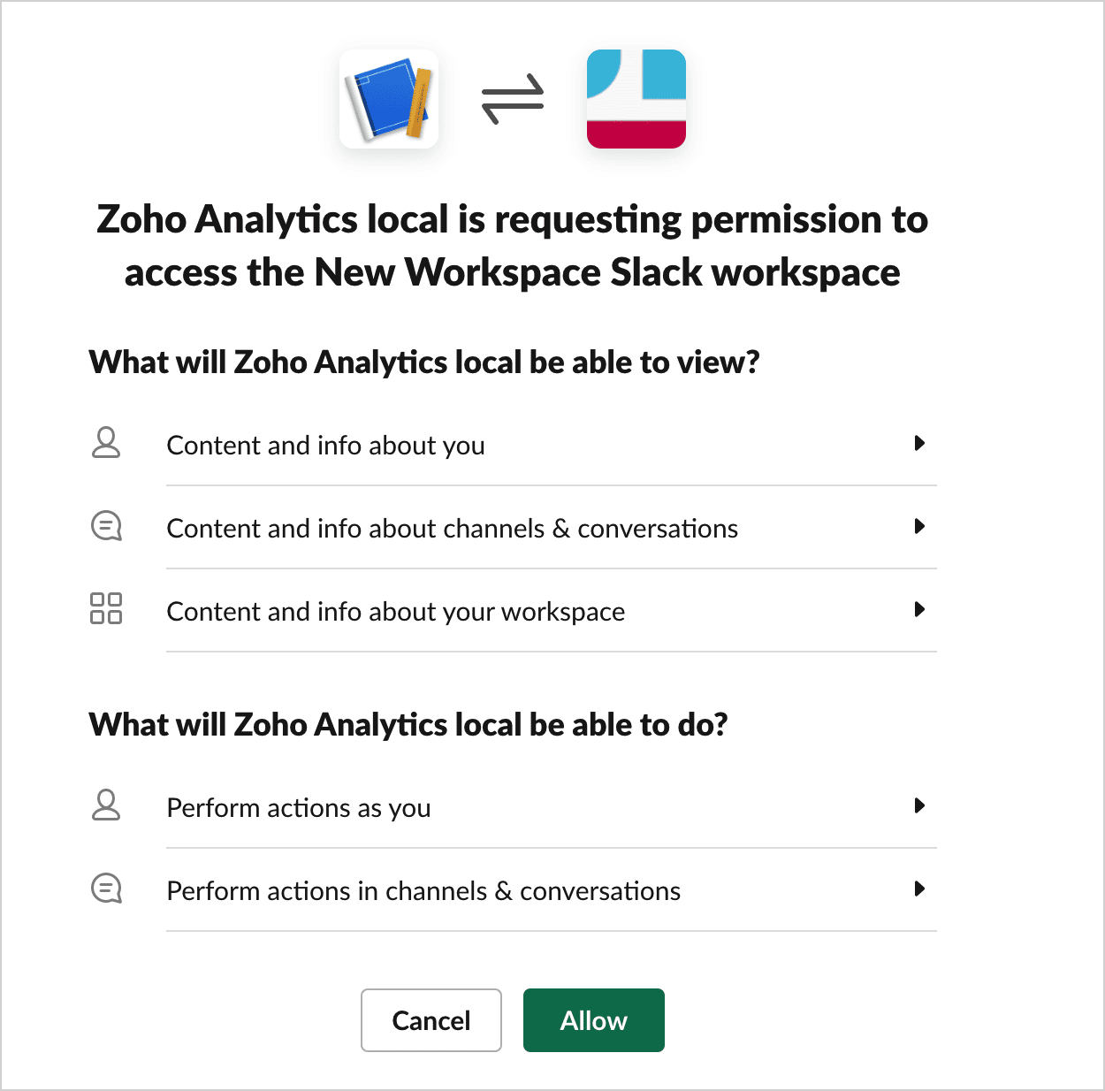Click the Allow button
The width and height of the screenshot is (1105, 1091).
594,1020
